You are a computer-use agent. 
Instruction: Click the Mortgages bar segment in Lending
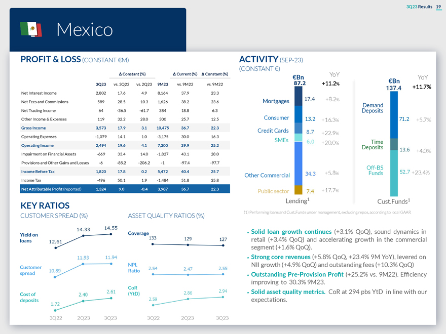(x=298, y=96)
